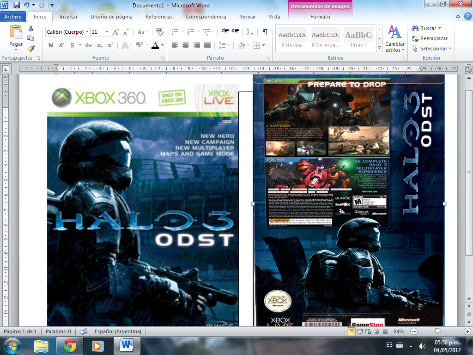Screen dimensions: 473x355
Task: Open the Seleccionar dropdown
Action: click(x=432, y=49)
